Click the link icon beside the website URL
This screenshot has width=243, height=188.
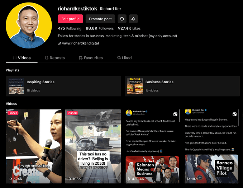coord(59,43)
